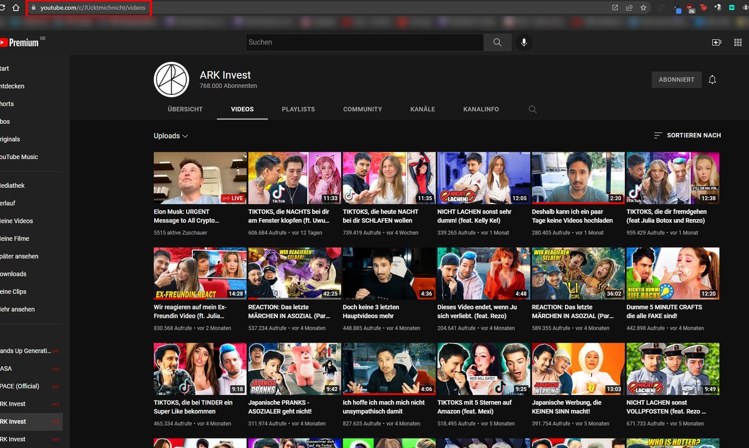Open the SORTIEREN NACH sort menu
The width and height of the screenshot is (749, 448).
point(687,135)
